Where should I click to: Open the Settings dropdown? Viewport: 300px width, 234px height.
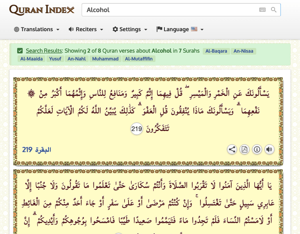tap(130, 29)
